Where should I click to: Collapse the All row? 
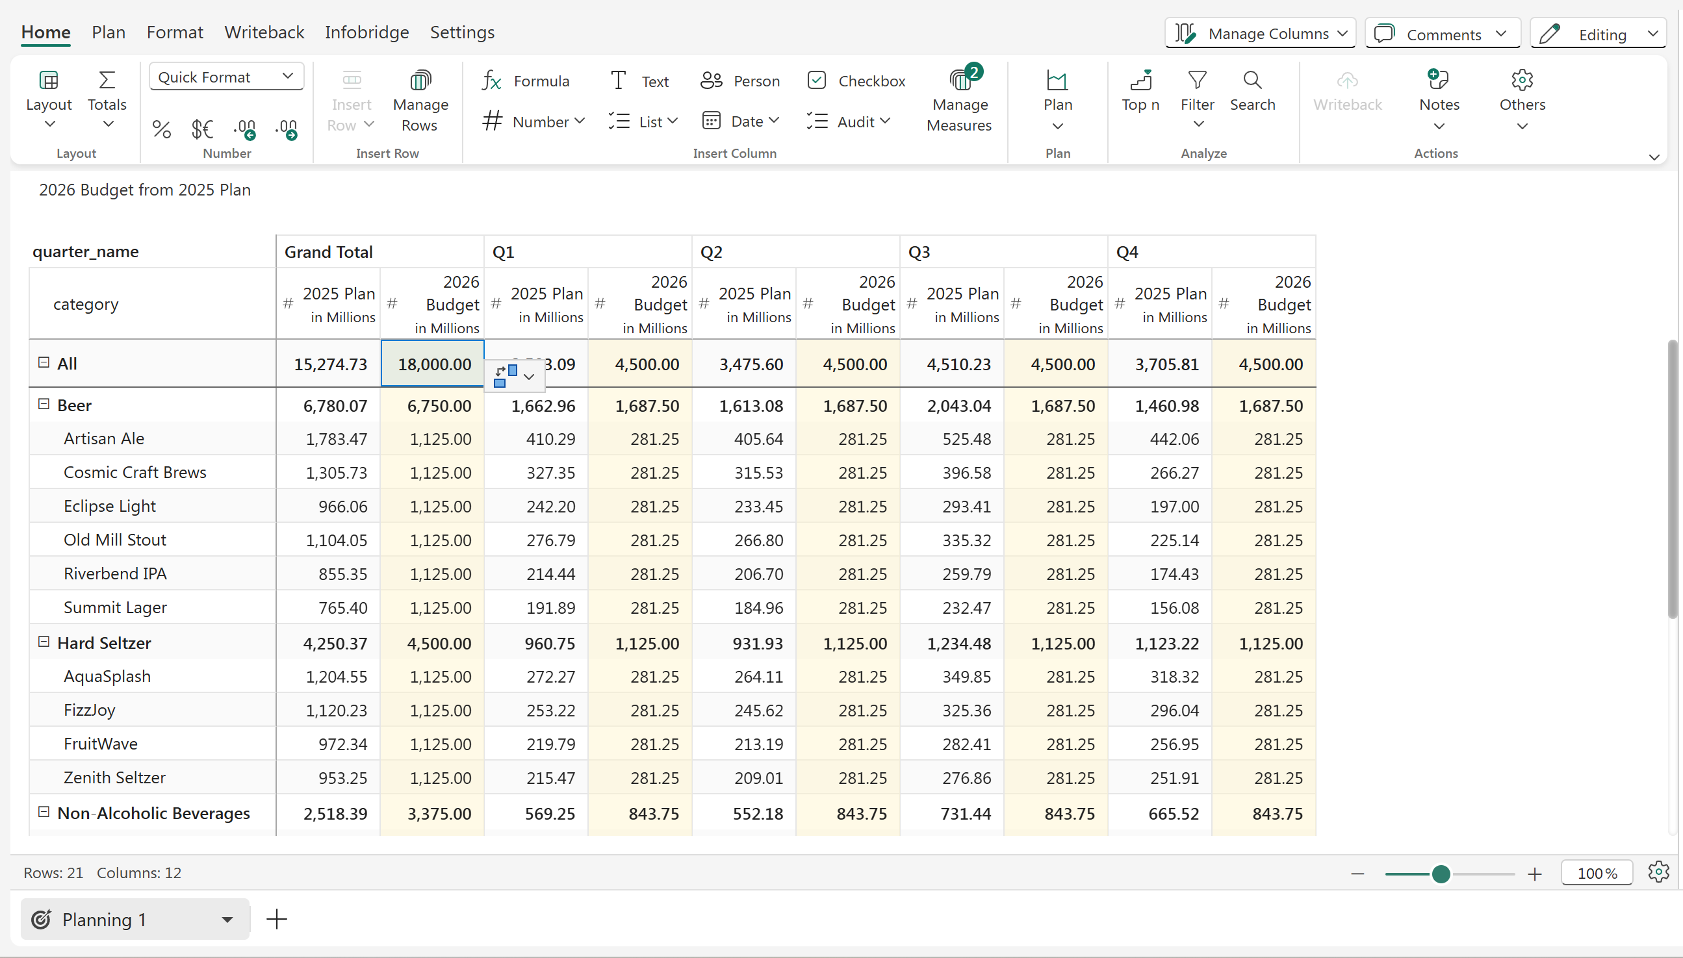coord(44,362)
